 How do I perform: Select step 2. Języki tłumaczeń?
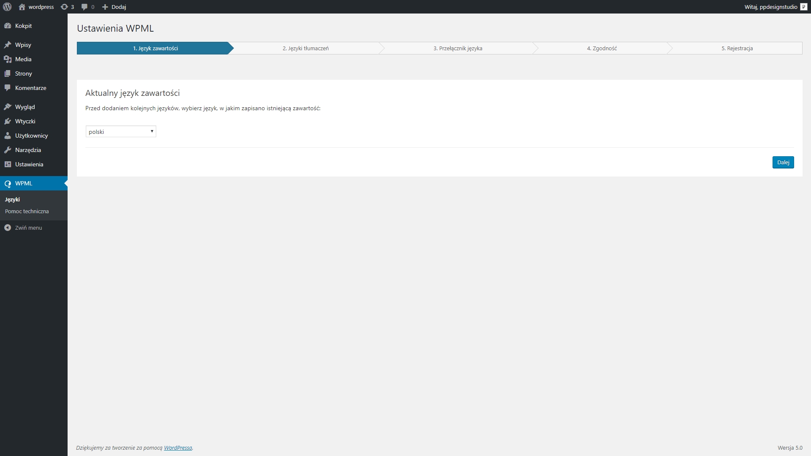(x=306, y=48)
